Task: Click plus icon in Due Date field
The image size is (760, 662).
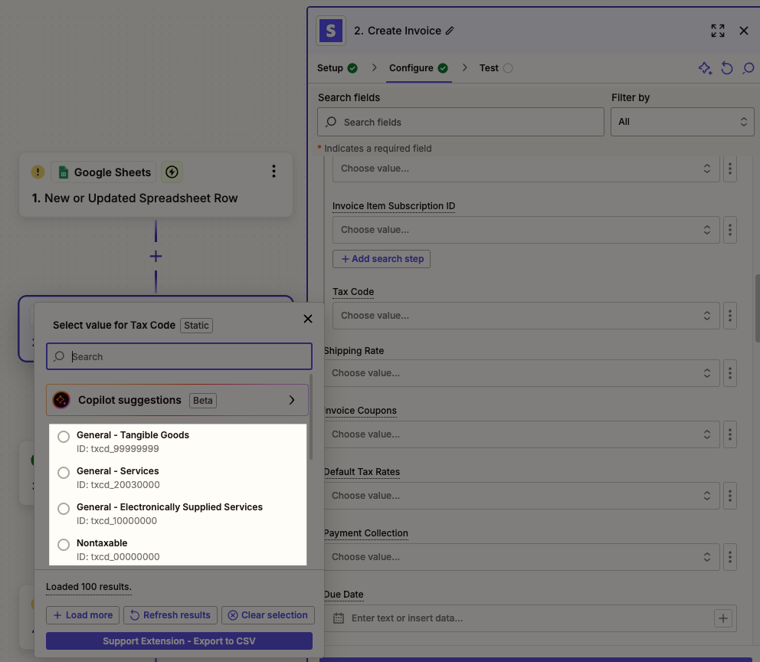Action: coord(722,618)
